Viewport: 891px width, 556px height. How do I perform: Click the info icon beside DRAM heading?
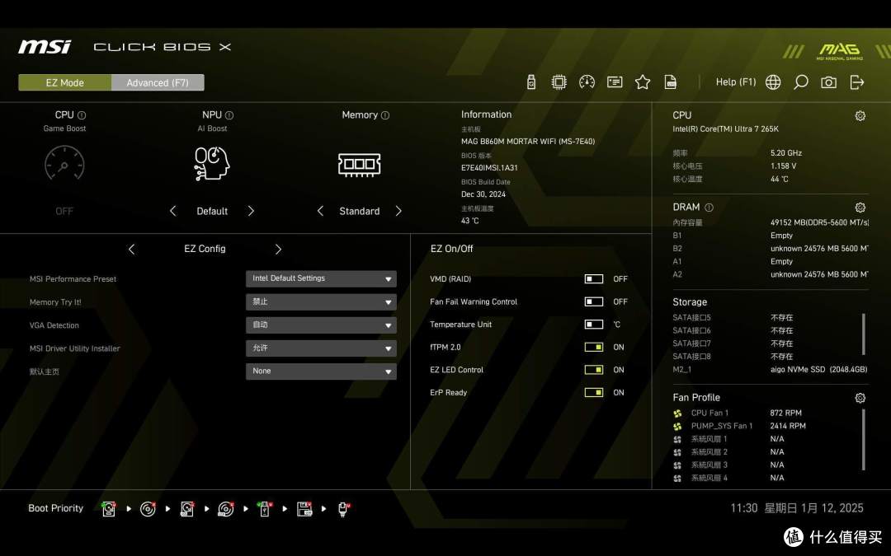pos(709,208)
